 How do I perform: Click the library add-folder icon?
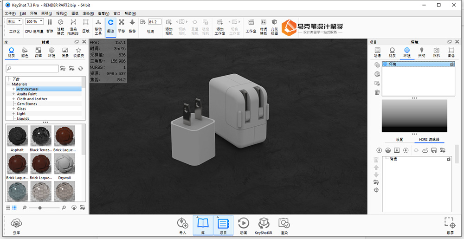click(63, 69)
